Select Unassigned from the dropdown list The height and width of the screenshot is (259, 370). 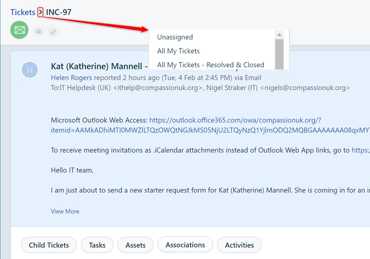pos(175,37)
